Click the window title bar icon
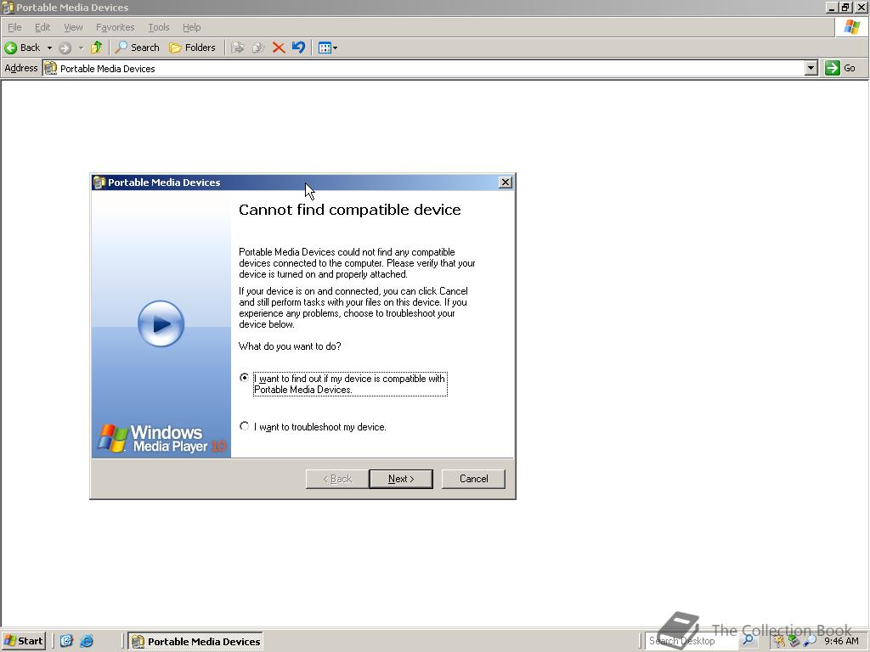The image size is (870, 652). pos(8,7)
